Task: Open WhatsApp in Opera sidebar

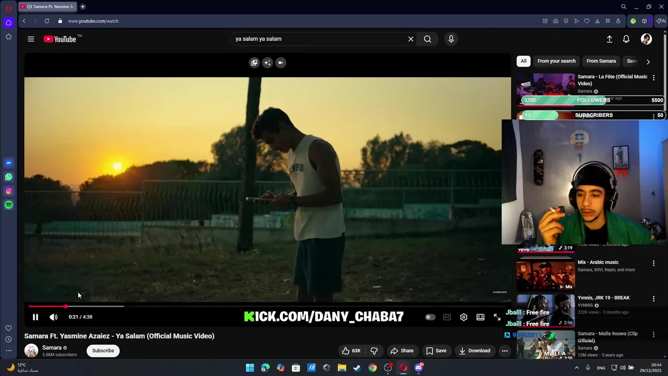Action: pyautogui.click(x=8, y=177)
